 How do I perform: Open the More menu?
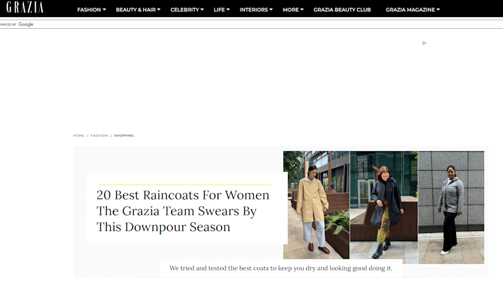[x=291, y=9]
